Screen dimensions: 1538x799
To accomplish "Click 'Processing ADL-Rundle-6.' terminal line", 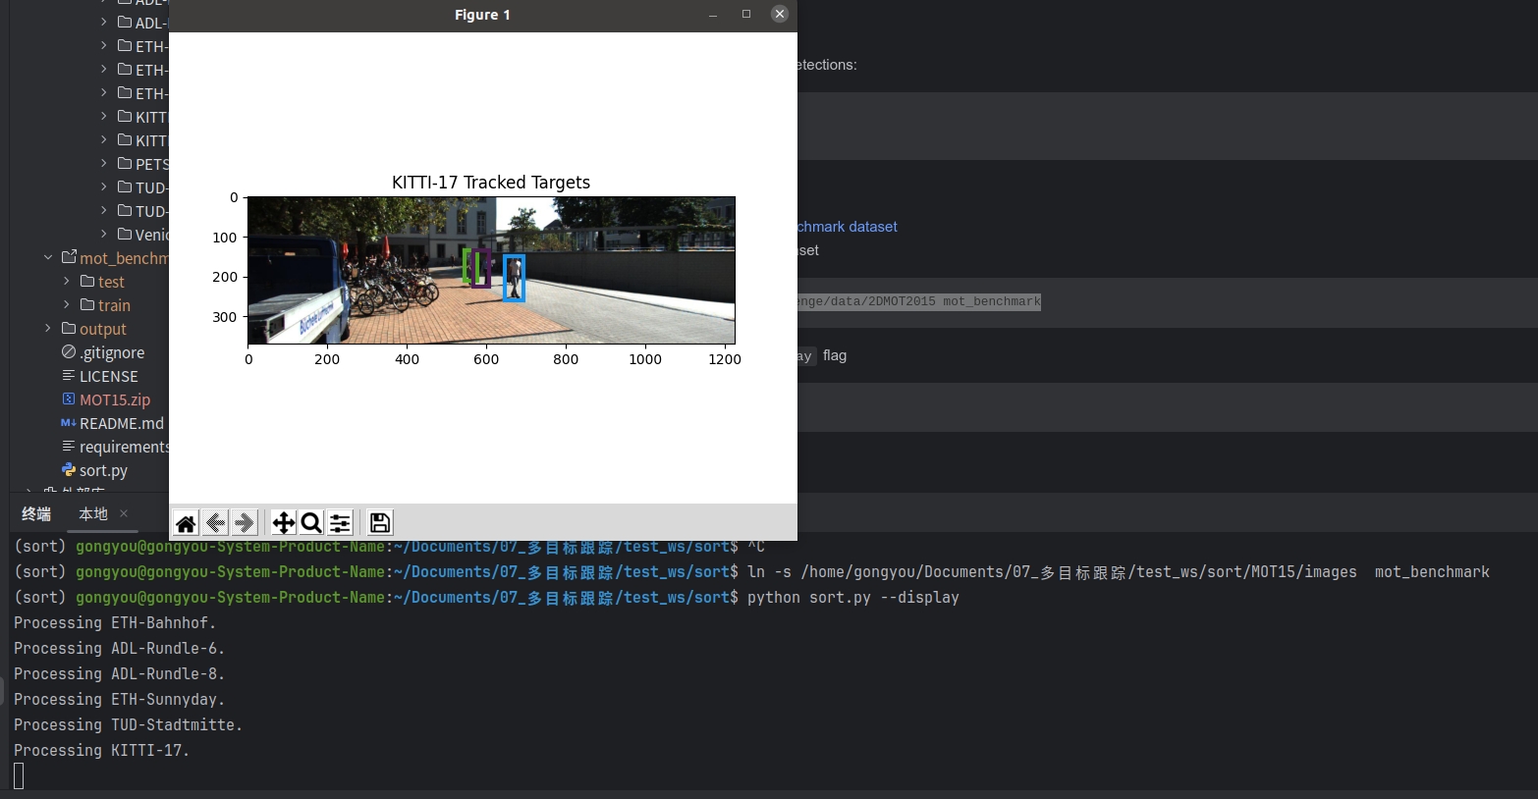I will pyautogui.click(x=119, y=648).
